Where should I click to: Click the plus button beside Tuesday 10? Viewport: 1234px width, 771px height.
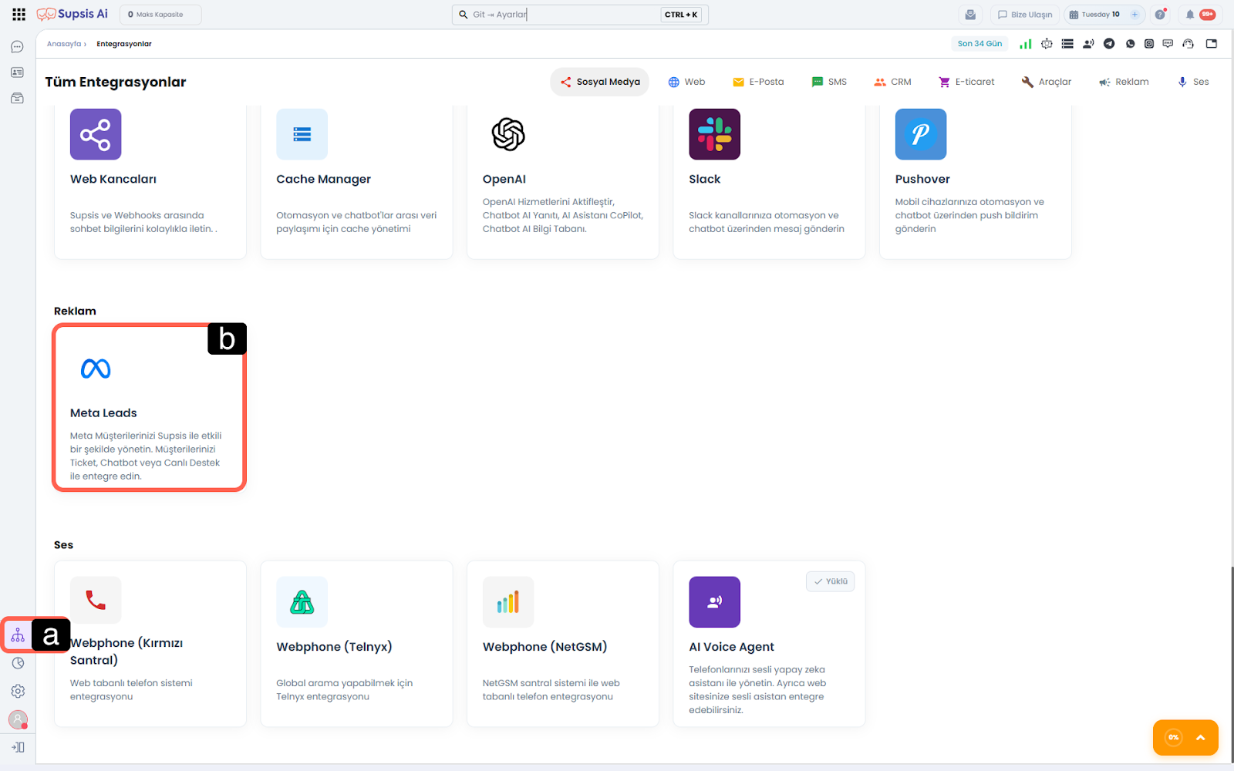pos(1135,15)
